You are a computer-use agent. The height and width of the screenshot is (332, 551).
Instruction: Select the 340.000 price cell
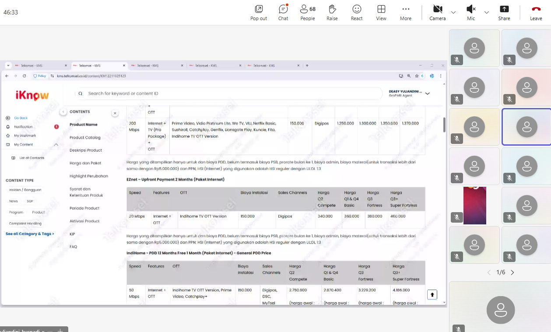325,216
